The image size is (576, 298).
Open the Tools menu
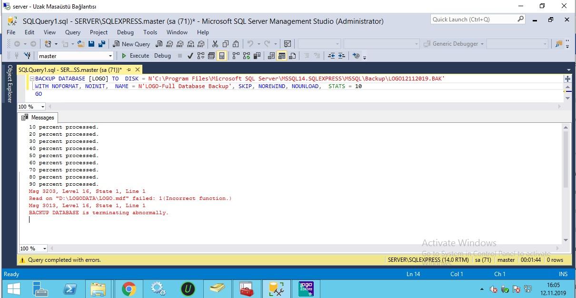(x=150, y=32)
